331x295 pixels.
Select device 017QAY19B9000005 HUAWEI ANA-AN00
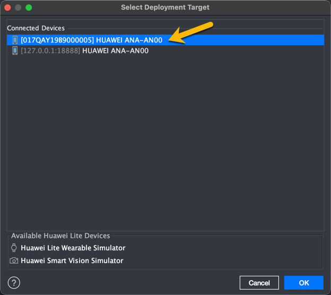tap(165, 40)
